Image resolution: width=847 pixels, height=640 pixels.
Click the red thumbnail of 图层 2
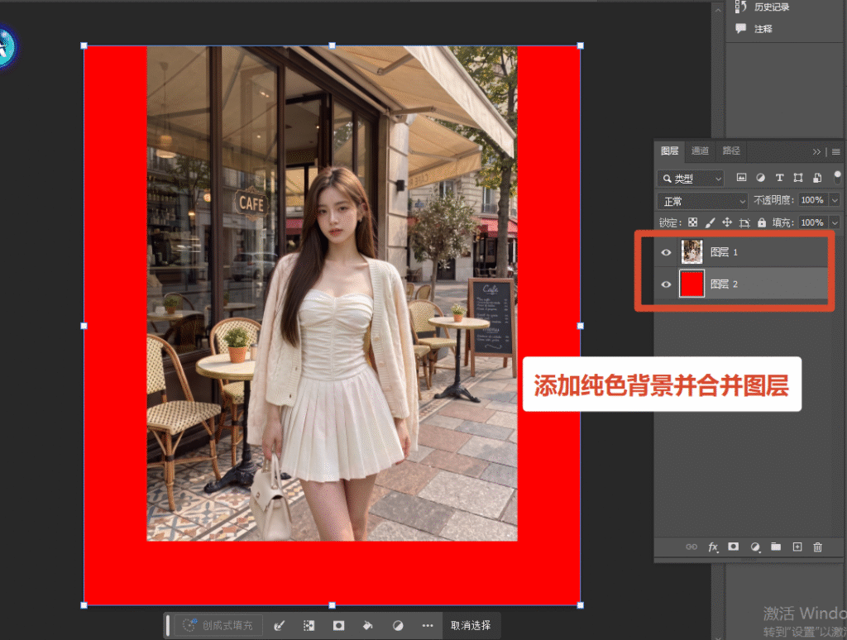(691, 284)
